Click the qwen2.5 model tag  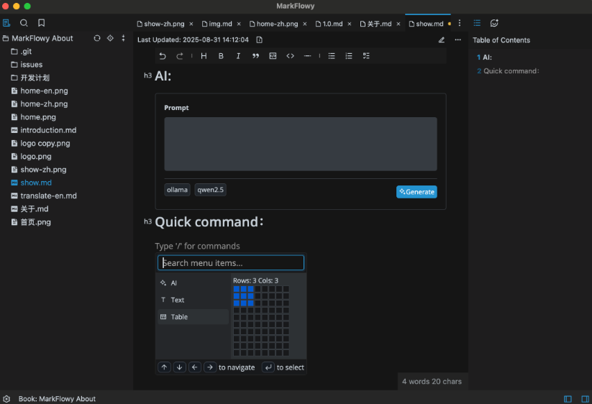210,190
